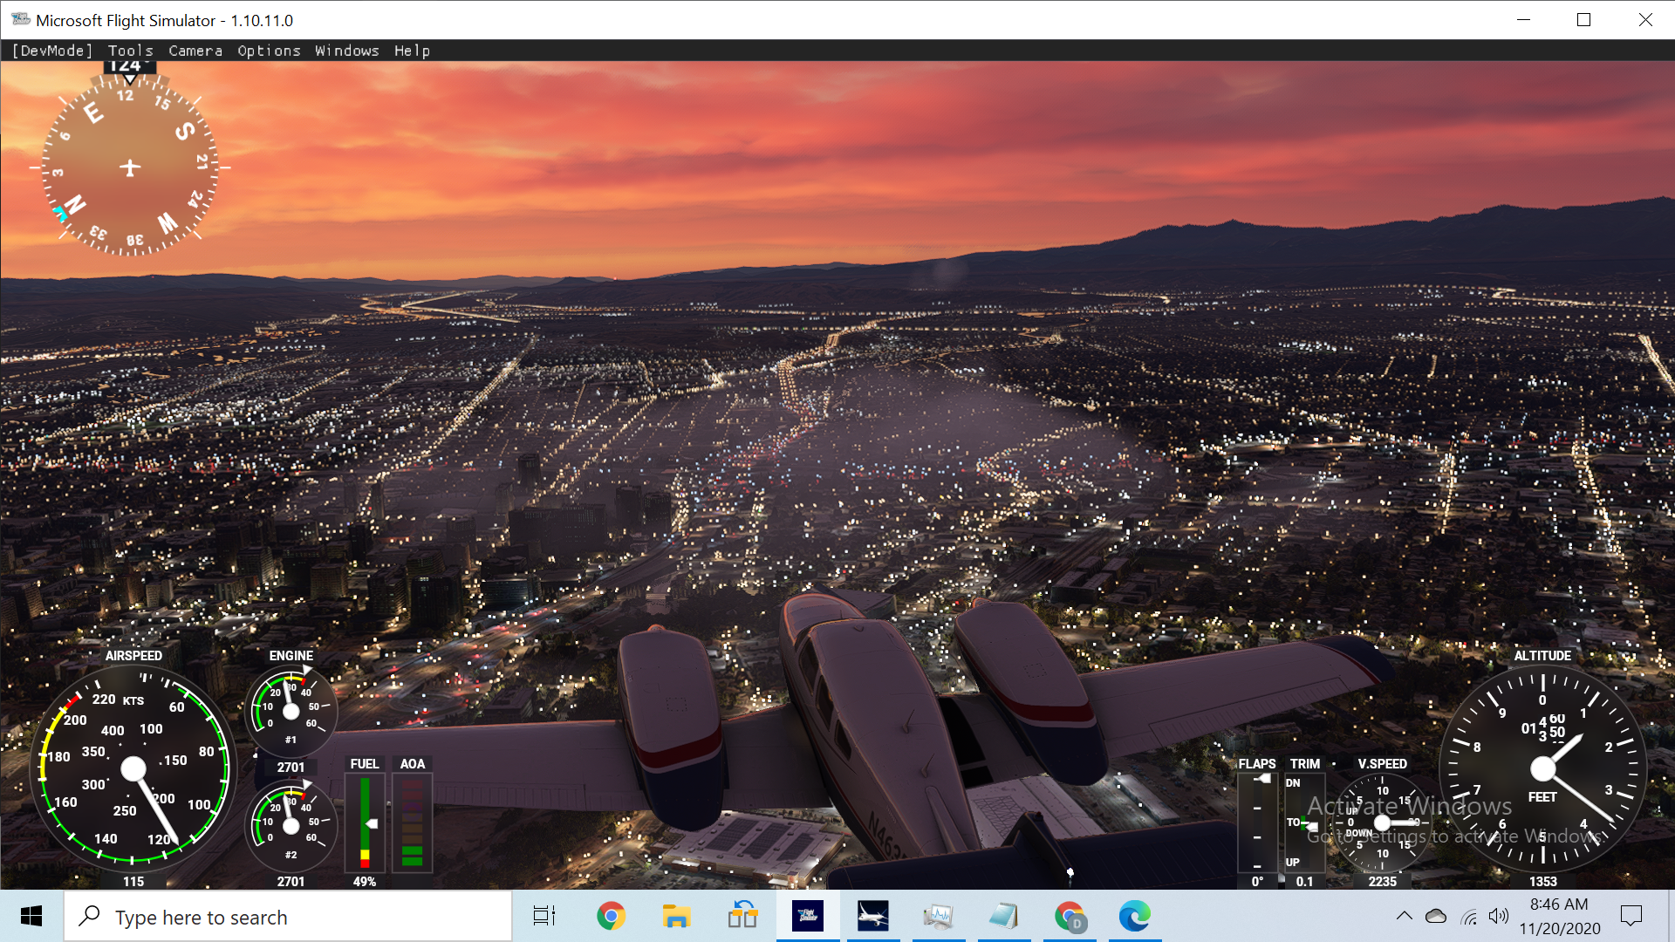Click the AIRSPEED label

click(x=133, y=656)
